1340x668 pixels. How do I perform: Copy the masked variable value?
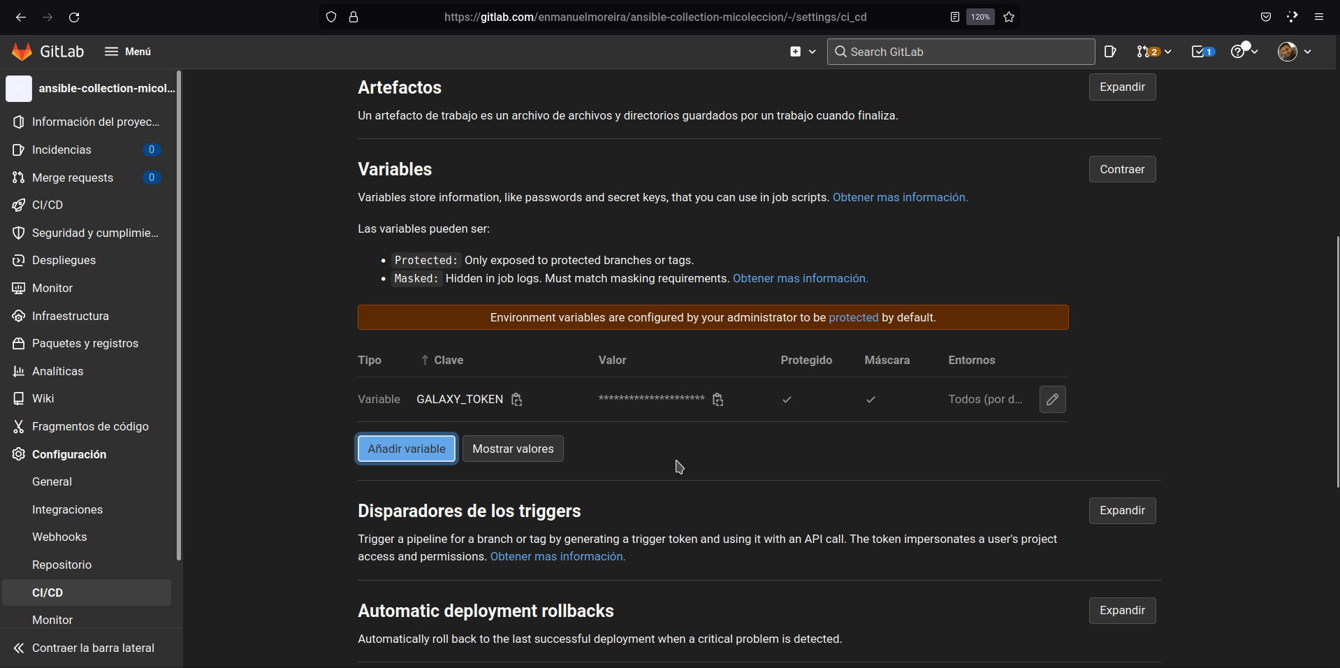(718, 399)
